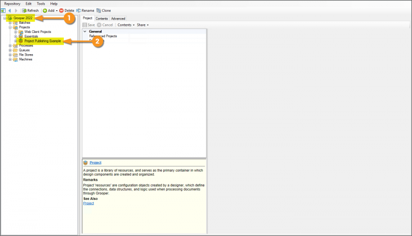Viewport: 412px width, 236px height.
Task: Open the Tools menu
Action: 41,4
